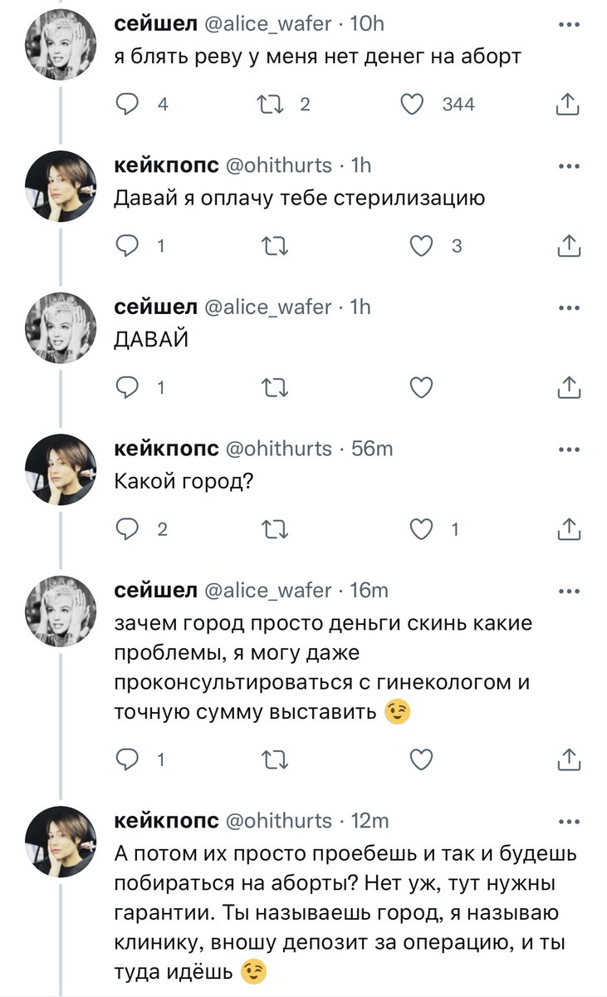The image size is (607, 997).
Task: Open more options on кейкпопс's sterilization reply
Action: (568, 165)
